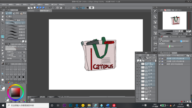Select the 边界效果 effect option
The image size is (192, 108).
point(165,41)
